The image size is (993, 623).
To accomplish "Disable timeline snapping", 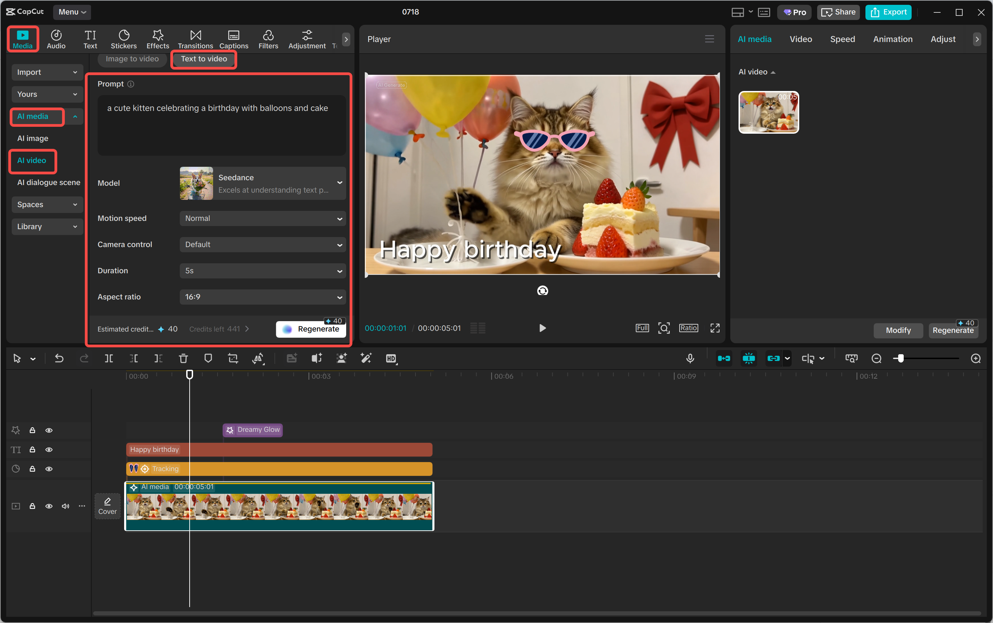I will (x=749, y=358).
